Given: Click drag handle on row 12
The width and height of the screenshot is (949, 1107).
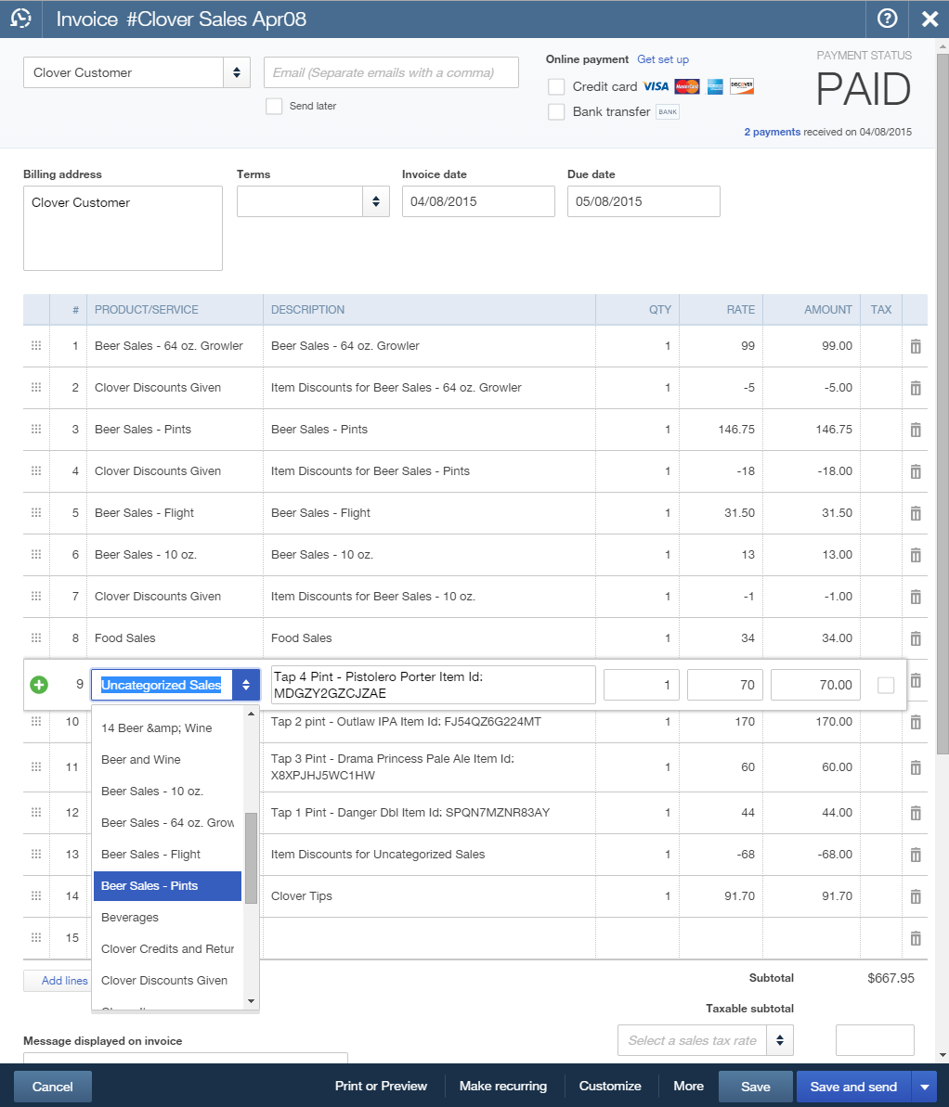Looking at the screenshot, I should [x=36, y=813].
